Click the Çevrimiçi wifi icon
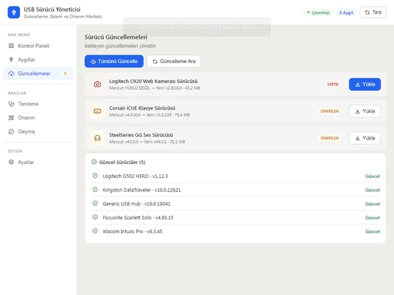Viewport: 394px width, 295px height. (x=308, y=12)
